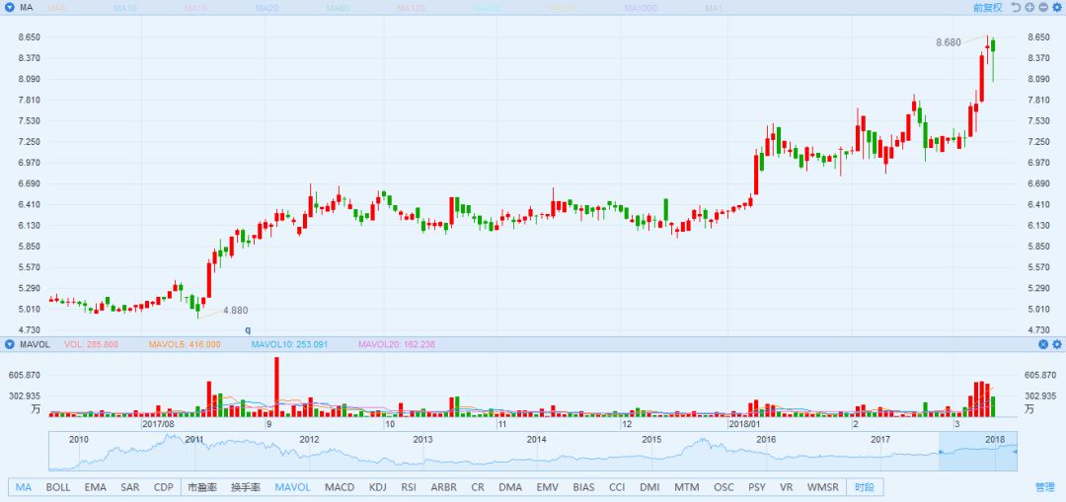The width and height of the screenshot is (1066, 502).
Task: Switch to the RSI indicator tab
Action: click(409, 487)
